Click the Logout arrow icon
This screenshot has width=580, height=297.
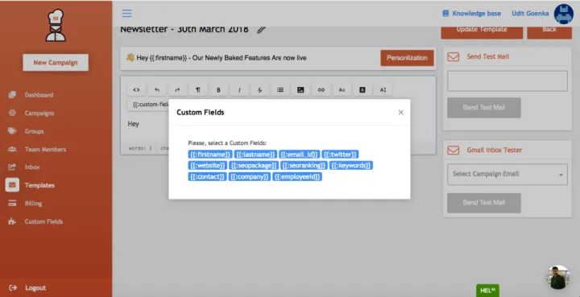(x=13, y=287)
